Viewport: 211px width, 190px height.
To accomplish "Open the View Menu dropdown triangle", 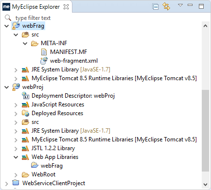I will coord(180,5).
